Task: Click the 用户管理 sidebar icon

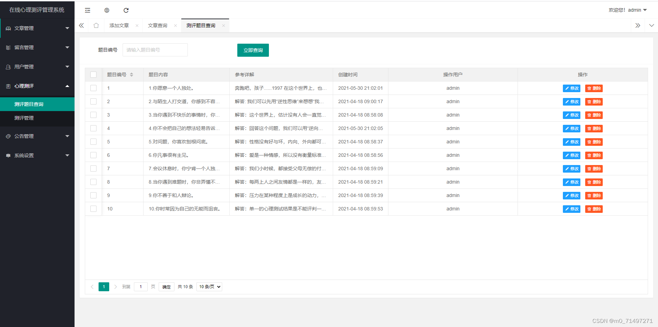Action: click(x=8, y=67)
